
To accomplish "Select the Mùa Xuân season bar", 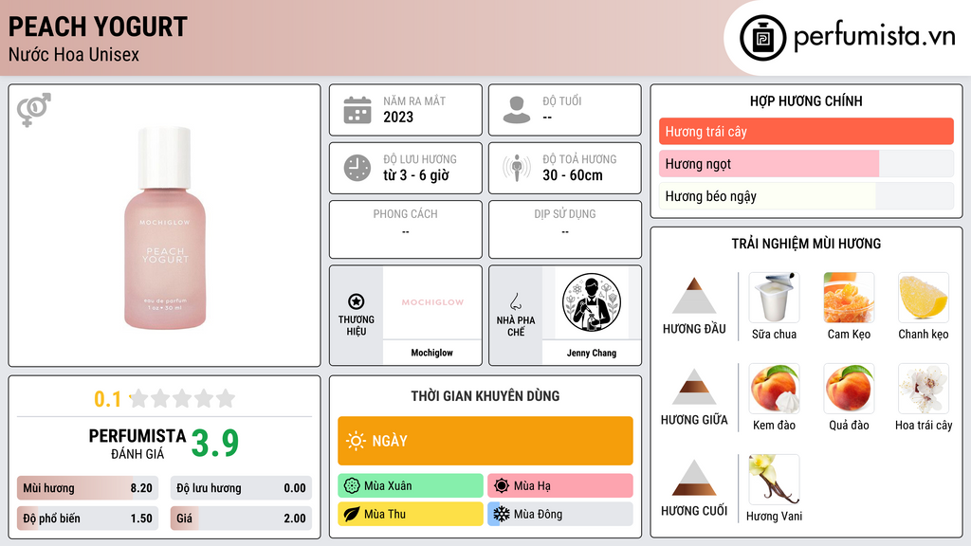I will (x=411, y=485).
